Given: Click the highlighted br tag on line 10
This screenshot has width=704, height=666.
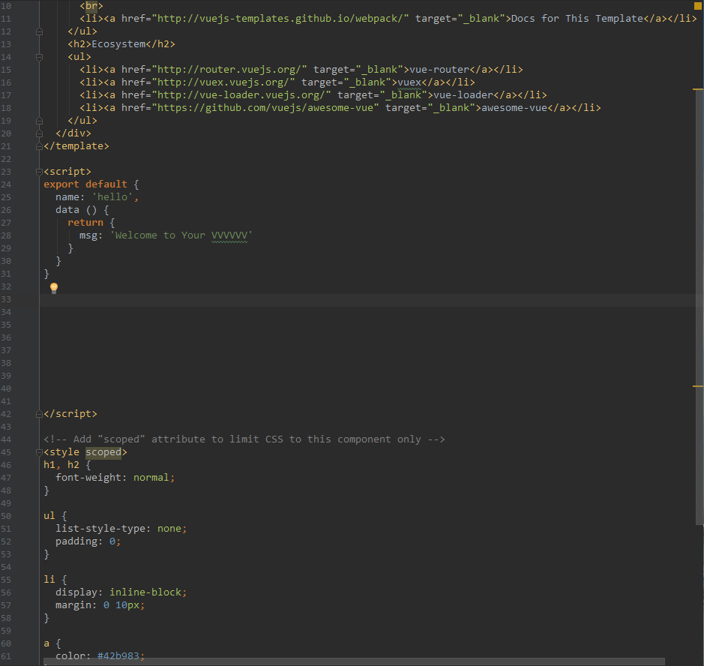Looking at the screenshot, I should pos(91,6).
